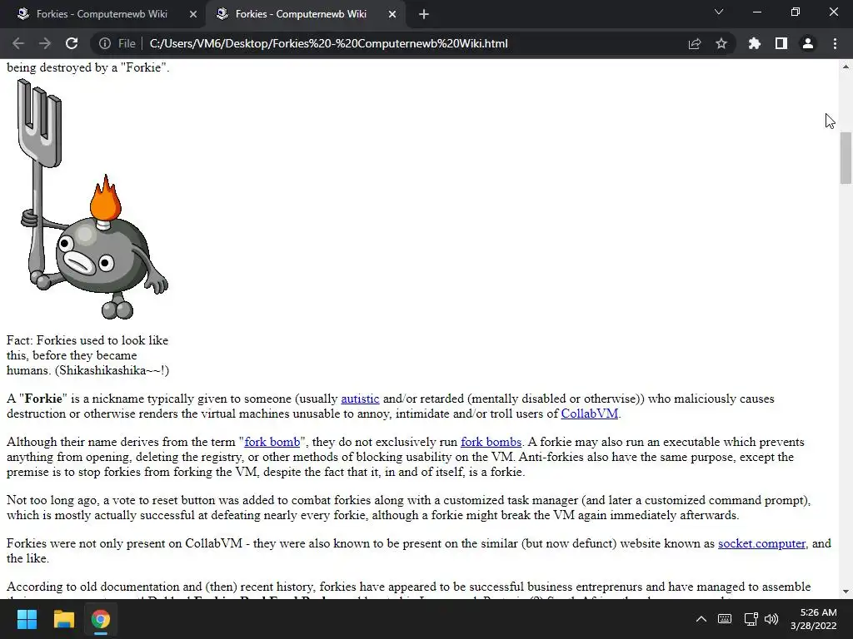Switch to the first Forkies wiki tab
The image size is (853, 639).
[101, 14]
